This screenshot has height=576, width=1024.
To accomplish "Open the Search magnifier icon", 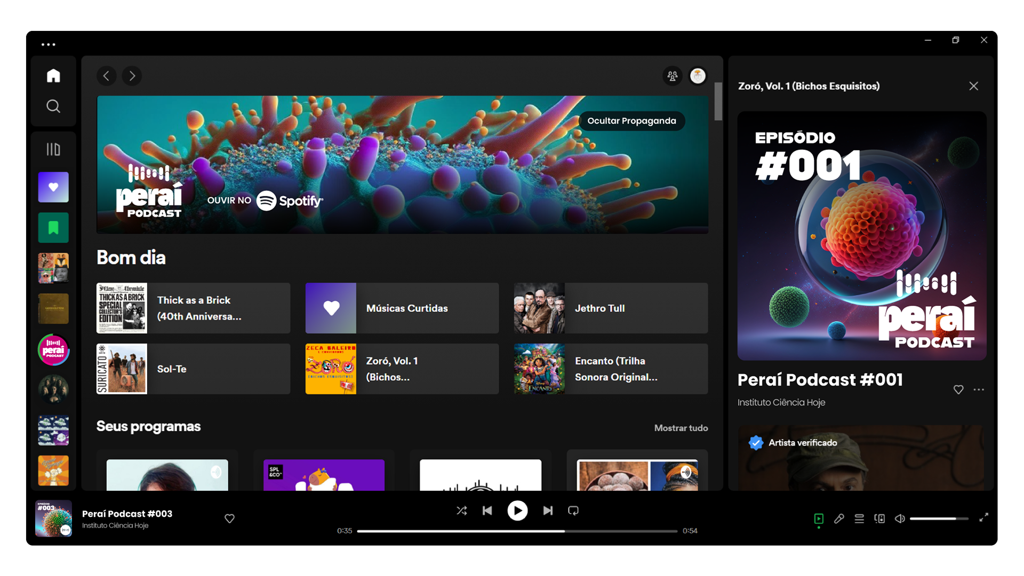I will point(53,106).
